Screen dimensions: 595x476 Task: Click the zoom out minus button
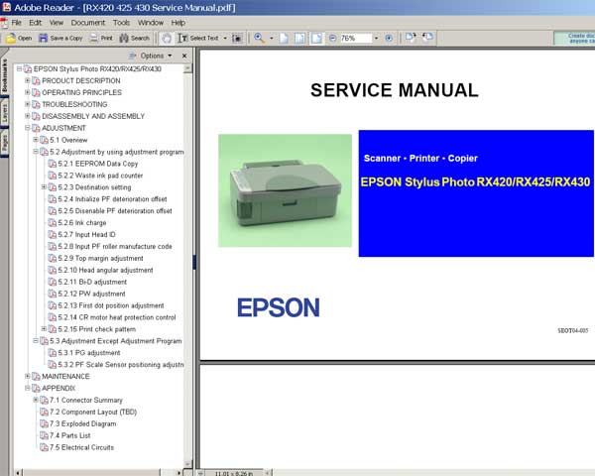(x=332, y=38)
